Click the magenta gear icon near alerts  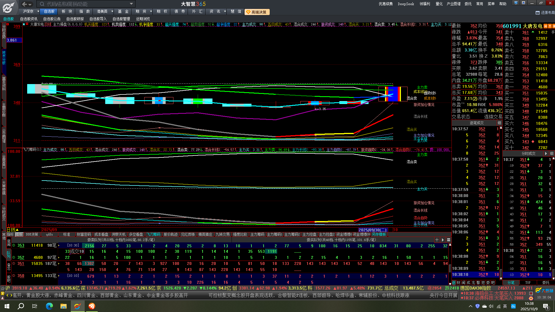pos(531,298)
